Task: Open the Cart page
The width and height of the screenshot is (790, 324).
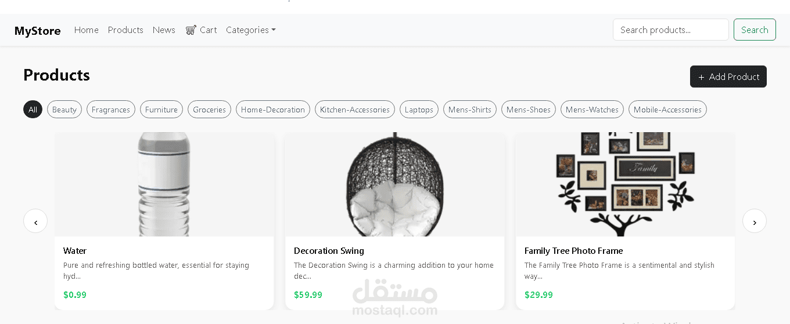Action: click(201, 30)
